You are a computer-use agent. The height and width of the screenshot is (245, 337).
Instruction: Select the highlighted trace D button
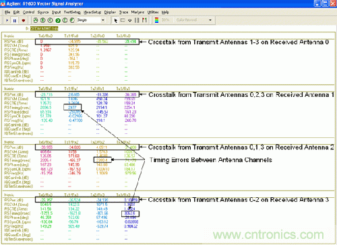58,20
